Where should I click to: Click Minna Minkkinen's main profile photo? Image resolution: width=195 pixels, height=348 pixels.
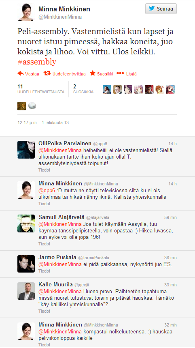click(26, 12)
